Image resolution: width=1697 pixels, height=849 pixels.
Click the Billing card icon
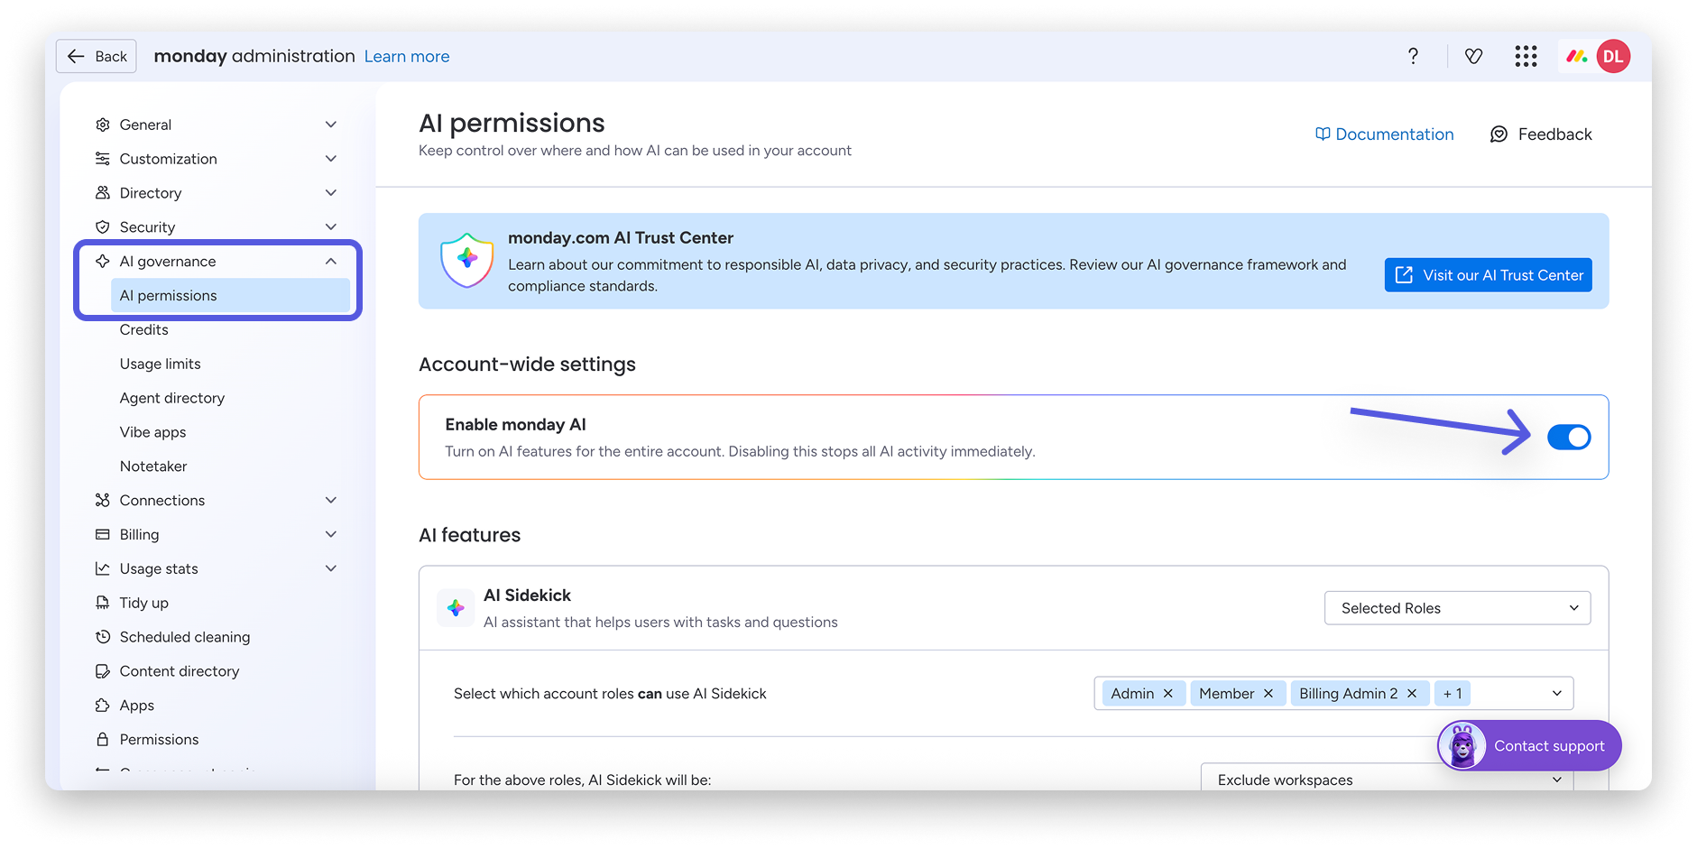(x=103, y=534)
